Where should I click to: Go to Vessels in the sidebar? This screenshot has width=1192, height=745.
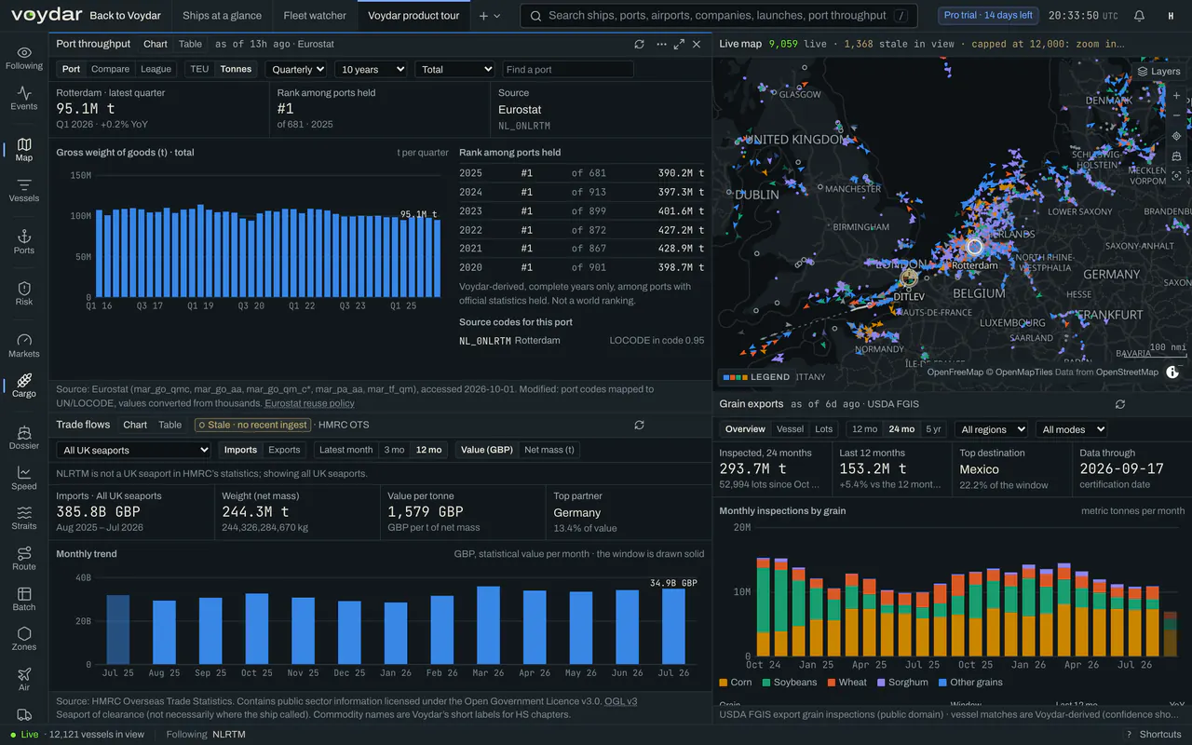pyautogui.click(x=24, y=190)
